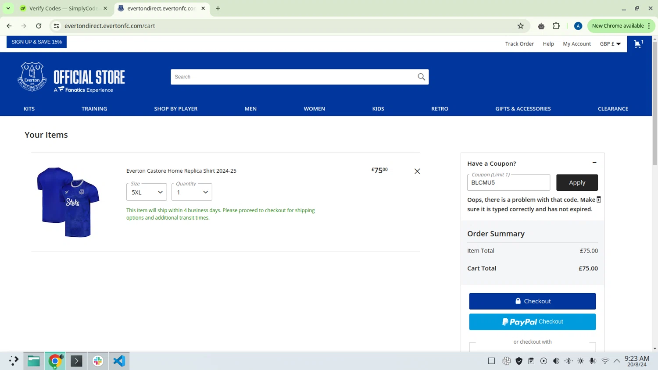Click the PayPal Checkout button

coord(533,322)
